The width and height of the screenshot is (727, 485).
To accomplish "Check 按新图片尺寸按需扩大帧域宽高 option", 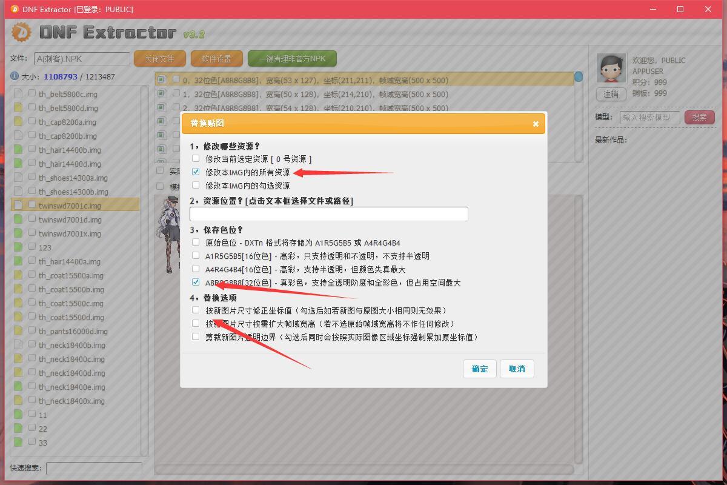I will click(x=196, y=324).
